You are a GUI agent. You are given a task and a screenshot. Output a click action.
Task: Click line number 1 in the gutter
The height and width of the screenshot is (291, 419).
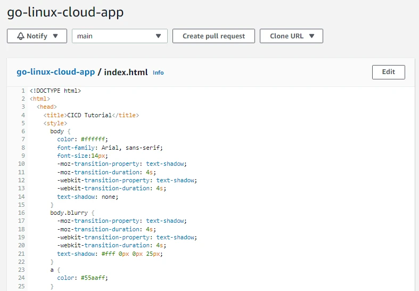pyautogui.click(x=23, y=91)
